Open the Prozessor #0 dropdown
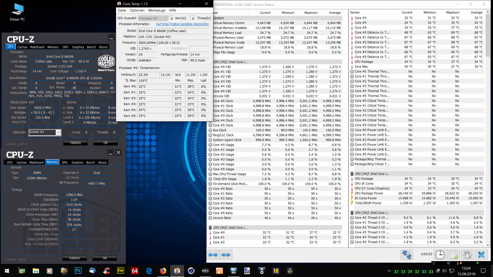493x277 pixels. pyautogui.click(x=153, y=18)
